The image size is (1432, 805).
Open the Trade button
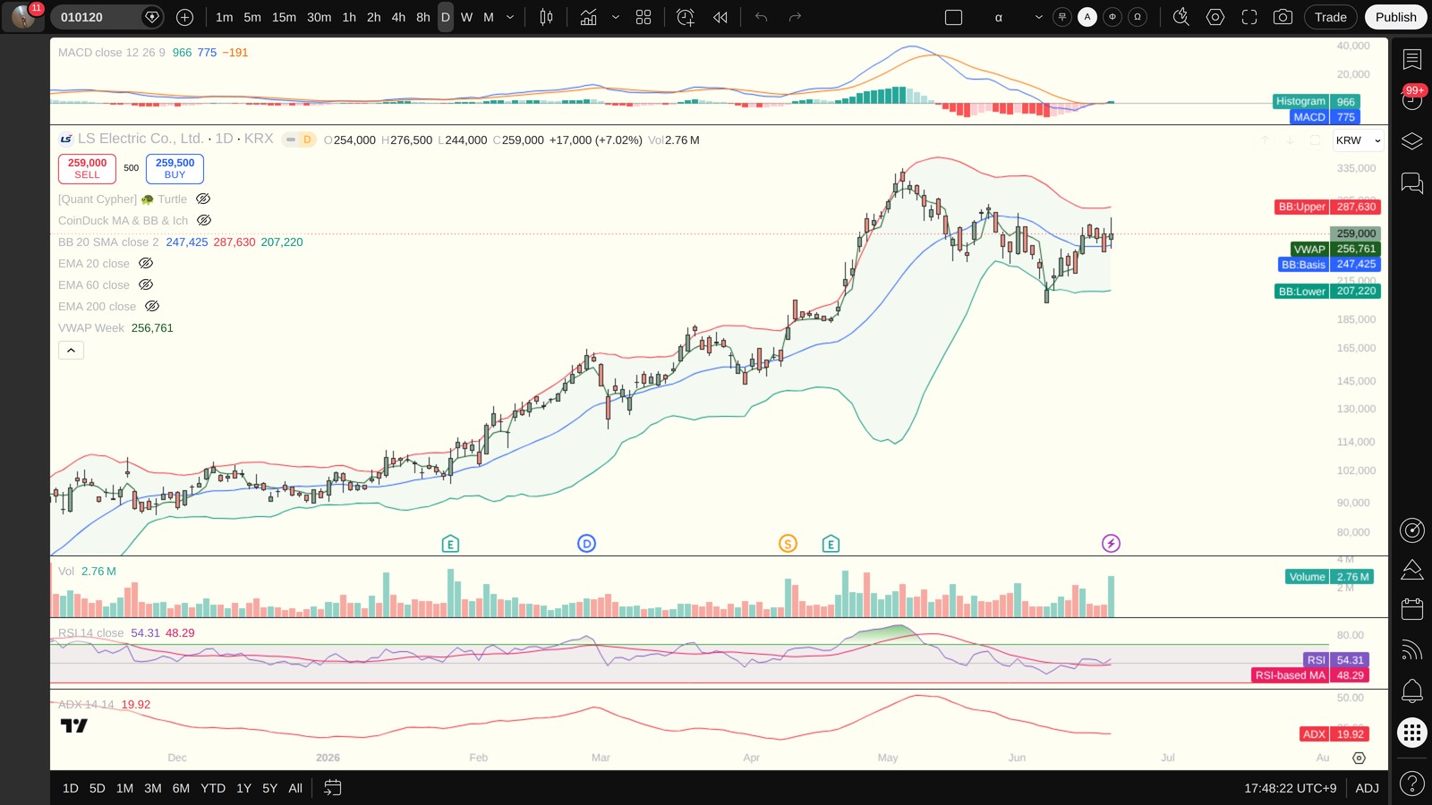(x=1330, y=17)
